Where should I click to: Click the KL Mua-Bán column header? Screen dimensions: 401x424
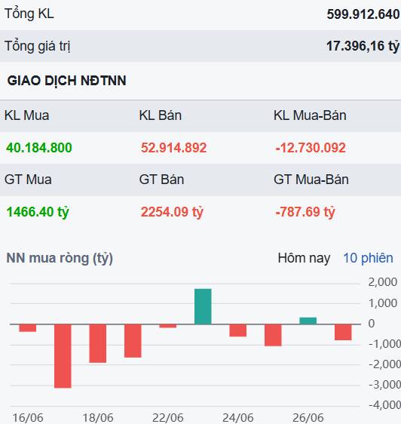[310, 115]
